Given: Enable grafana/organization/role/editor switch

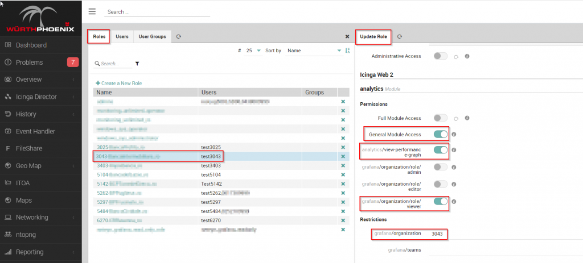Looking at the screenshot, I should tap(441, 184).
